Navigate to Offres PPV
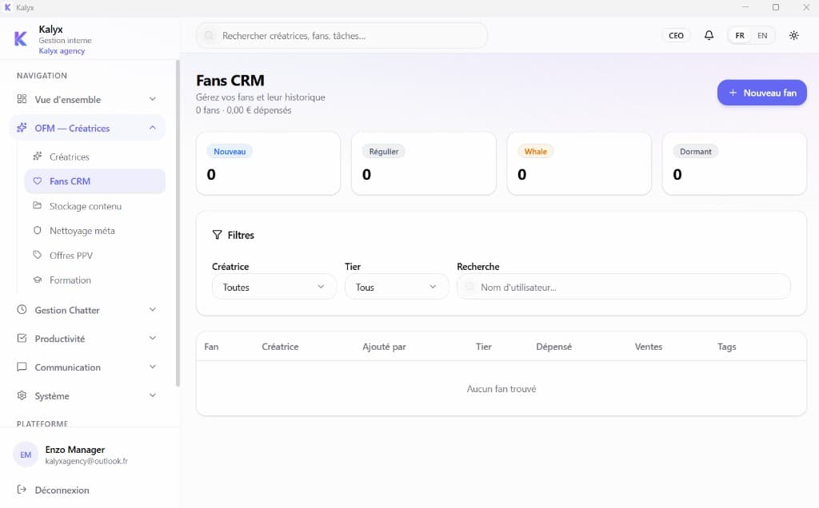 (x=95, y=255)
